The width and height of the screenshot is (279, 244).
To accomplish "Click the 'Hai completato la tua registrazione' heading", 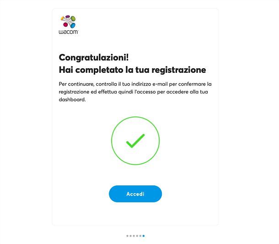I will click(132, 70).
